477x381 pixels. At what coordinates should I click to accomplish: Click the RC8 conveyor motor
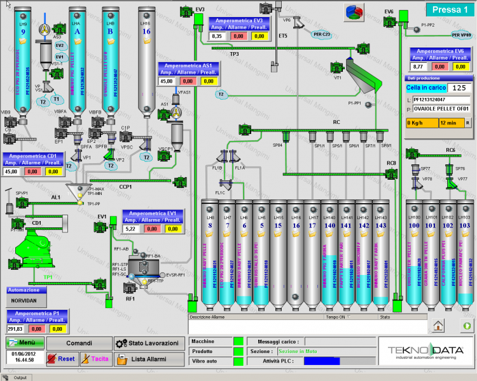[391, 174]
